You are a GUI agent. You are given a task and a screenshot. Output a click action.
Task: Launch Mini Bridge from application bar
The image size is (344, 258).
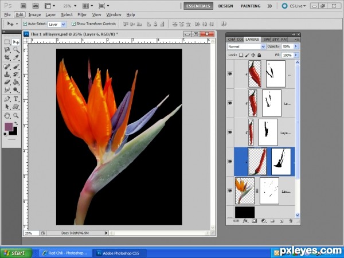(36, 6)
